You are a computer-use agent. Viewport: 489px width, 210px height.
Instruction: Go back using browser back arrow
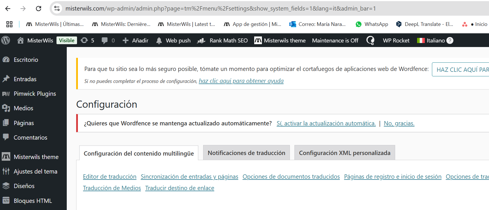tap(8, 9)
